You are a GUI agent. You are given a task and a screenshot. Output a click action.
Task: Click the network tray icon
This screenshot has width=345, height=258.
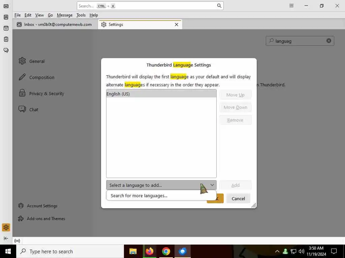[x=293, y=251]
